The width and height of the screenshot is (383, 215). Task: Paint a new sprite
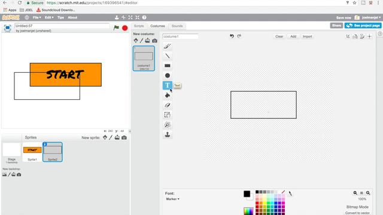click(111, 137)
